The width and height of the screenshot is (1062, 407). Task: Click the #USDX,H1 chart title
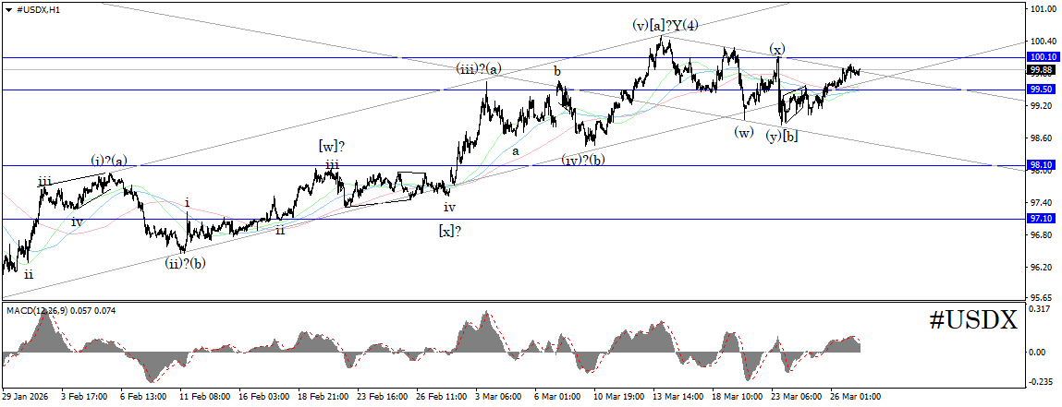tap(37, 10)
